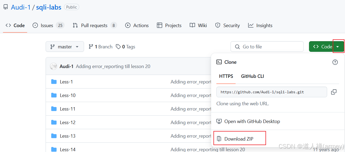Toggle the Code button dropdown caret
Image resolution: width=345 pixels, height=152 pixels.
tap(338, 47)
